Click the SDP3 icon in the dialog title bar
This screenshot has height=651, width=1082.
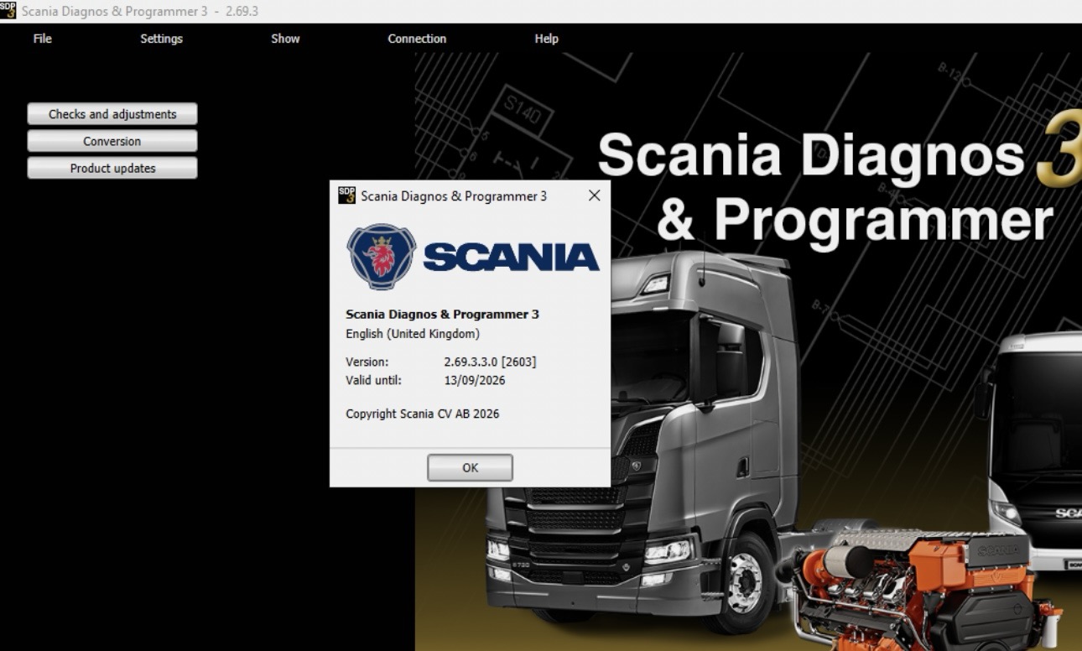coord(346,195)
